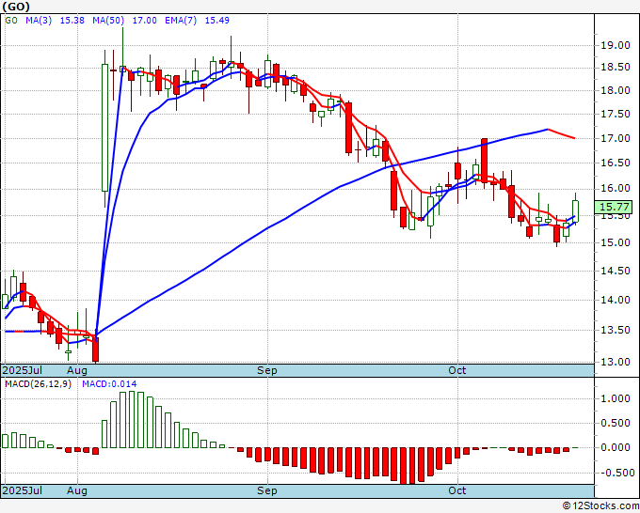This screenshot has width=640, height=513.
Task: Click the MA(50) legend label
Action: [x=108, y=21]
